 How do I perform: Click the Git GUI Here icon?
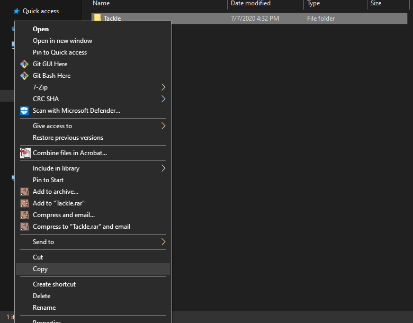(24, 64)
